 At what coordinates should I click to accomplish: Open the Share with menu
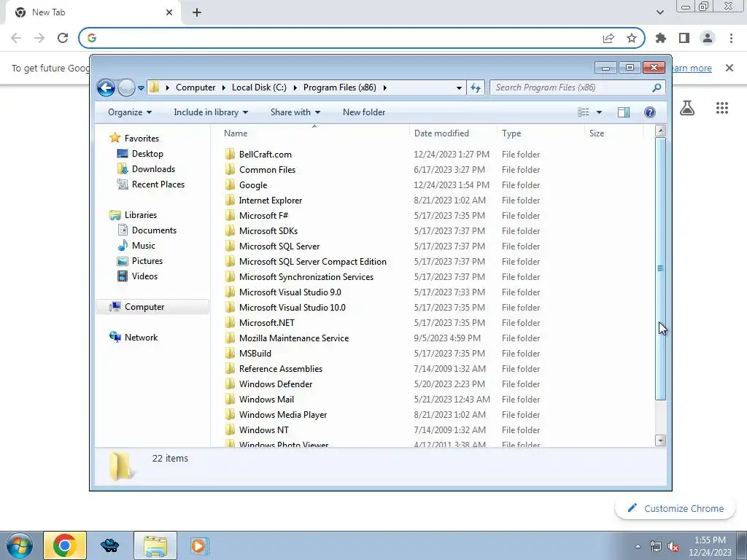click(295, 112)
